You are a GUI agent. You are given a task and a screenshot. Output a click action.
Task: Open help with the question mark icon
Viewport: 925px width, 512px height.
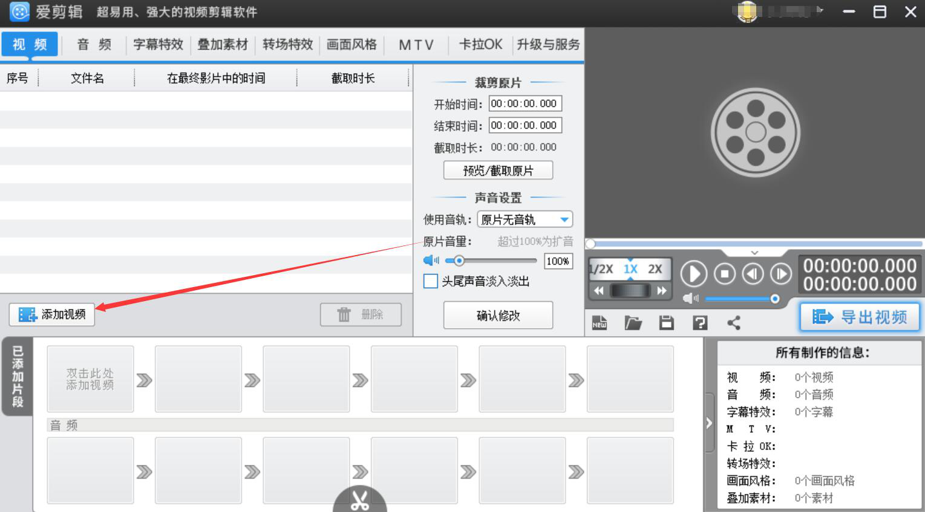(700, 323)
